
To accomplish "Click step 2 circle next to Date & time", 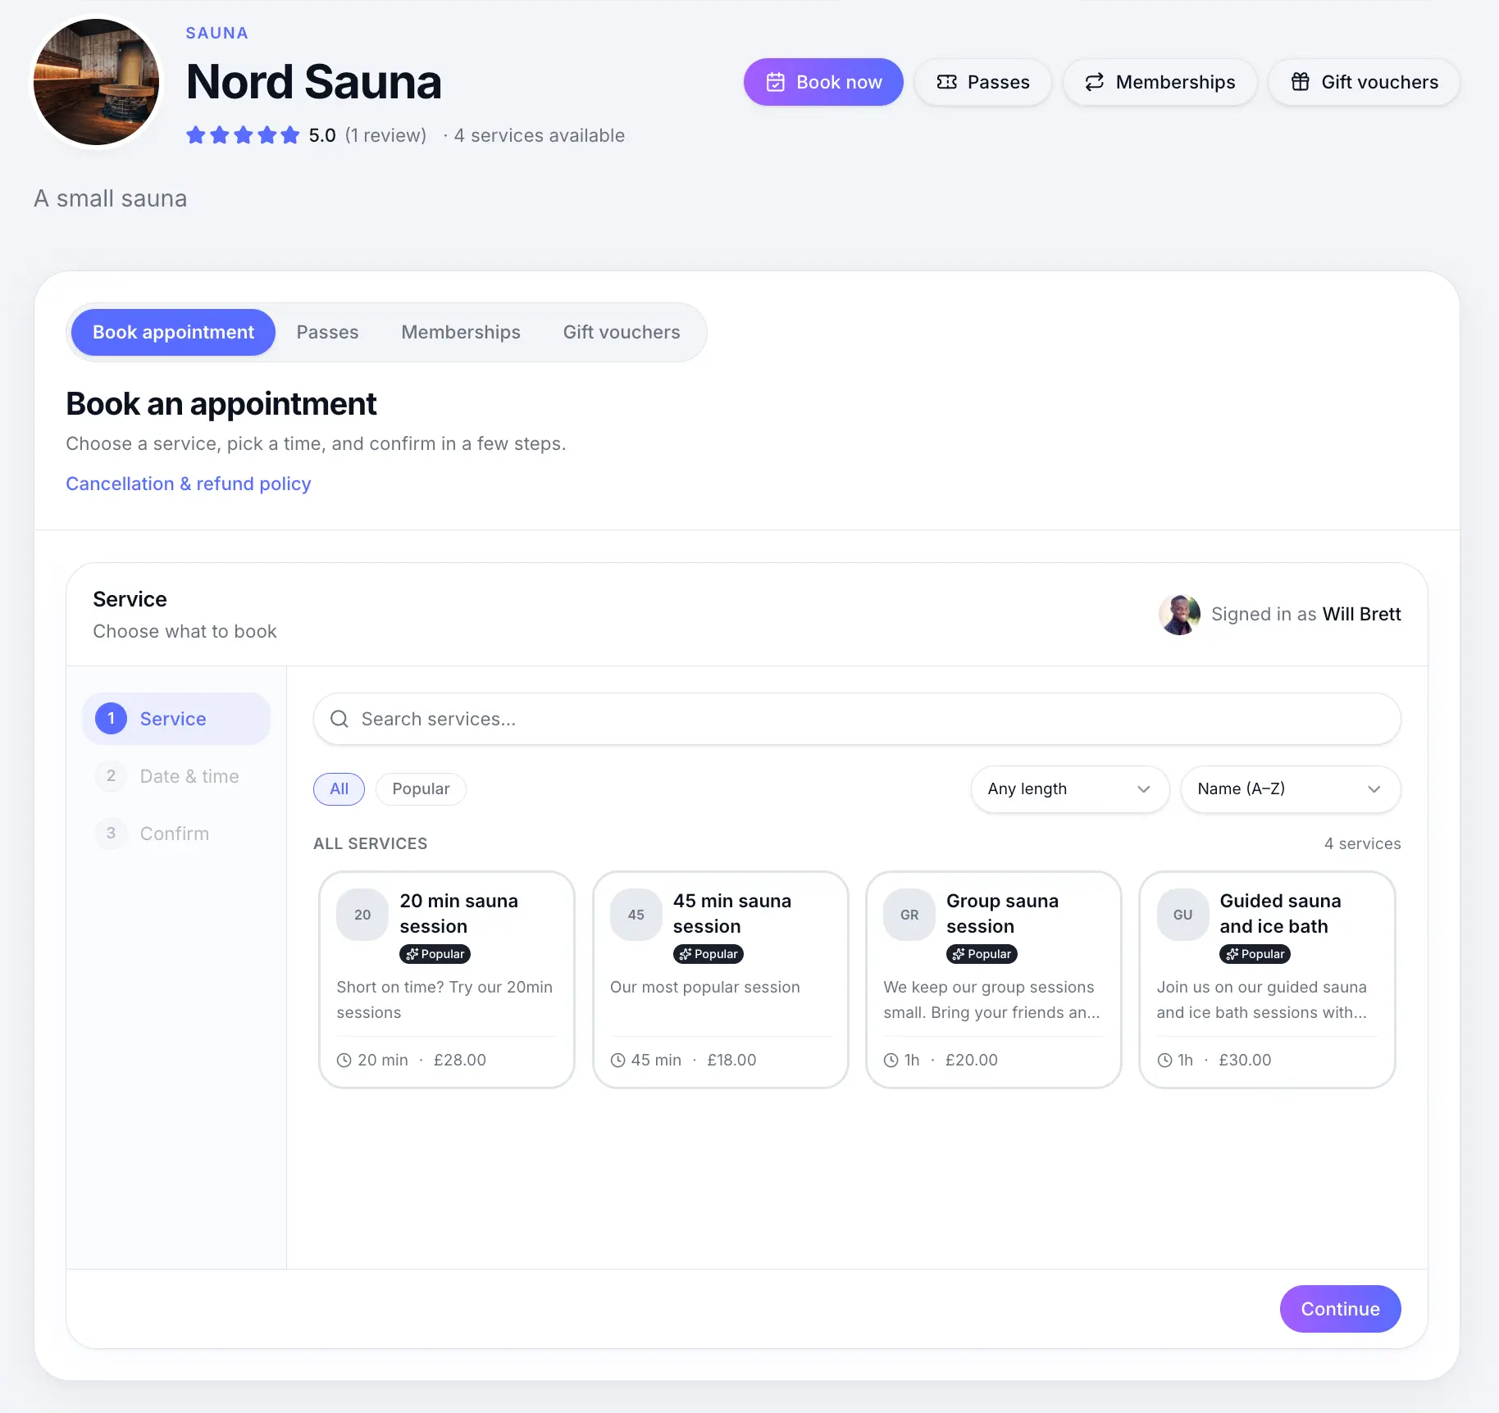I will click(112, 776).
